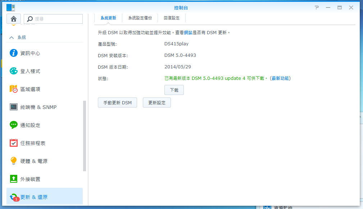Select the 通知設定 sidebar label
363x209 pixels.
(30, 125)
